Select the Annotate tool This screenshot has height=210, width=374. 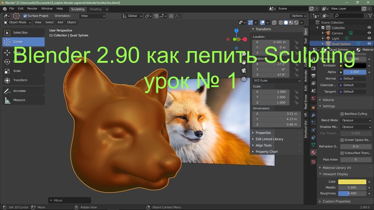[x=23, y=91]
